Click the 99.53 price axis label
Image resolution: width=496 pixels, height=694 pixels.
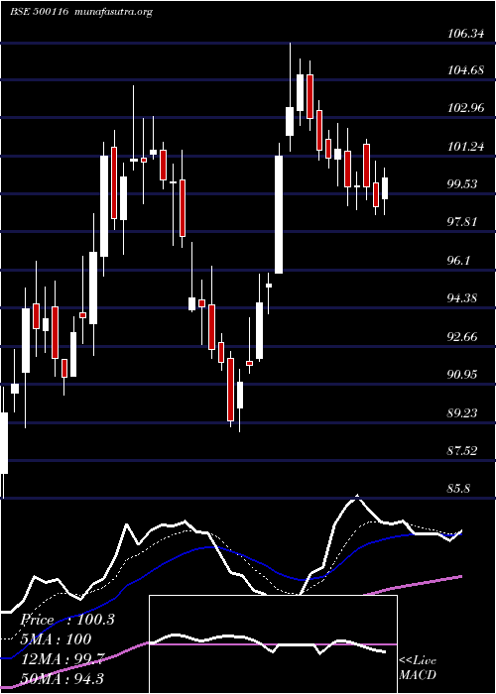(x=462, y=184)
